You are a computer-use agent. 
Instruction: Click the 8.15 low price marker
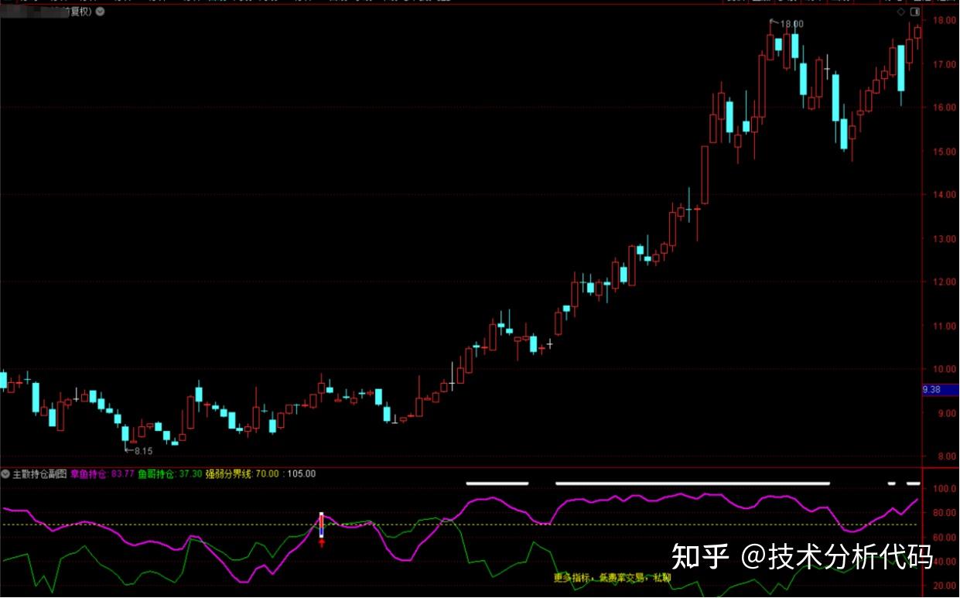(139, 450)
